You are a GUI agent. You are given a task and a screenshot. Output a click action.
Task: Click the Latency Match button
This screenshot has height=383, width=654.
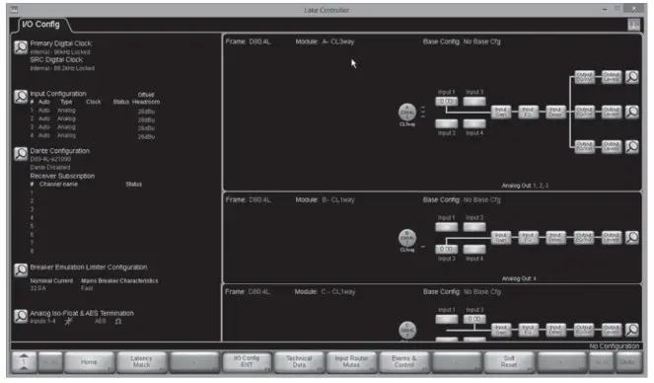141,361
